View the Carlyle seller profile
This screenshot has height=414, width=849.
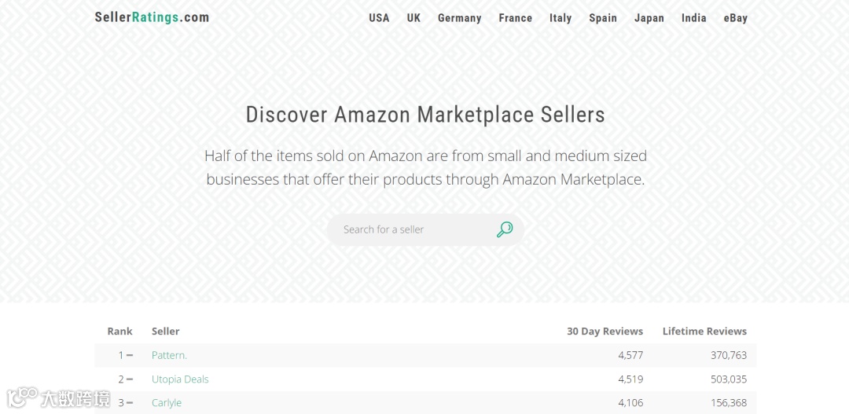[167, 402]
